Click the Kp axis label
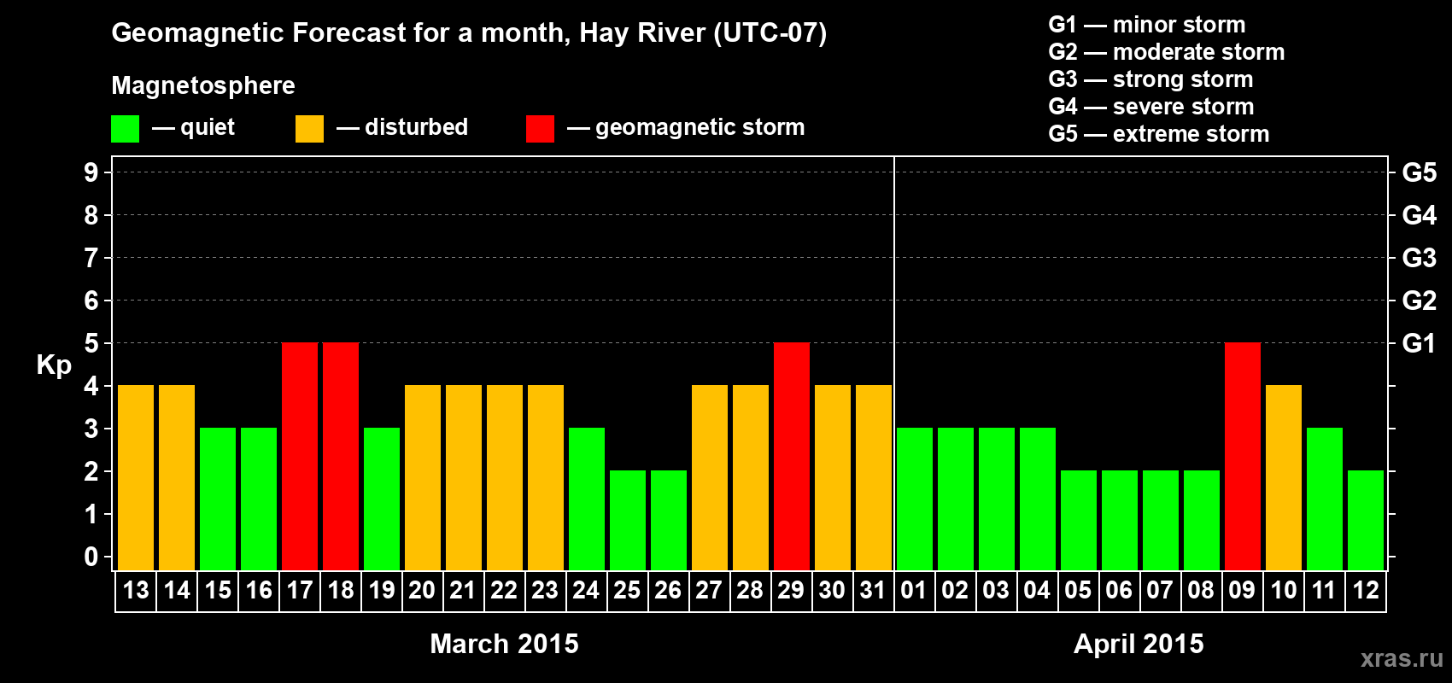This screenshot has width=1452, height=683. pos(54,365)
